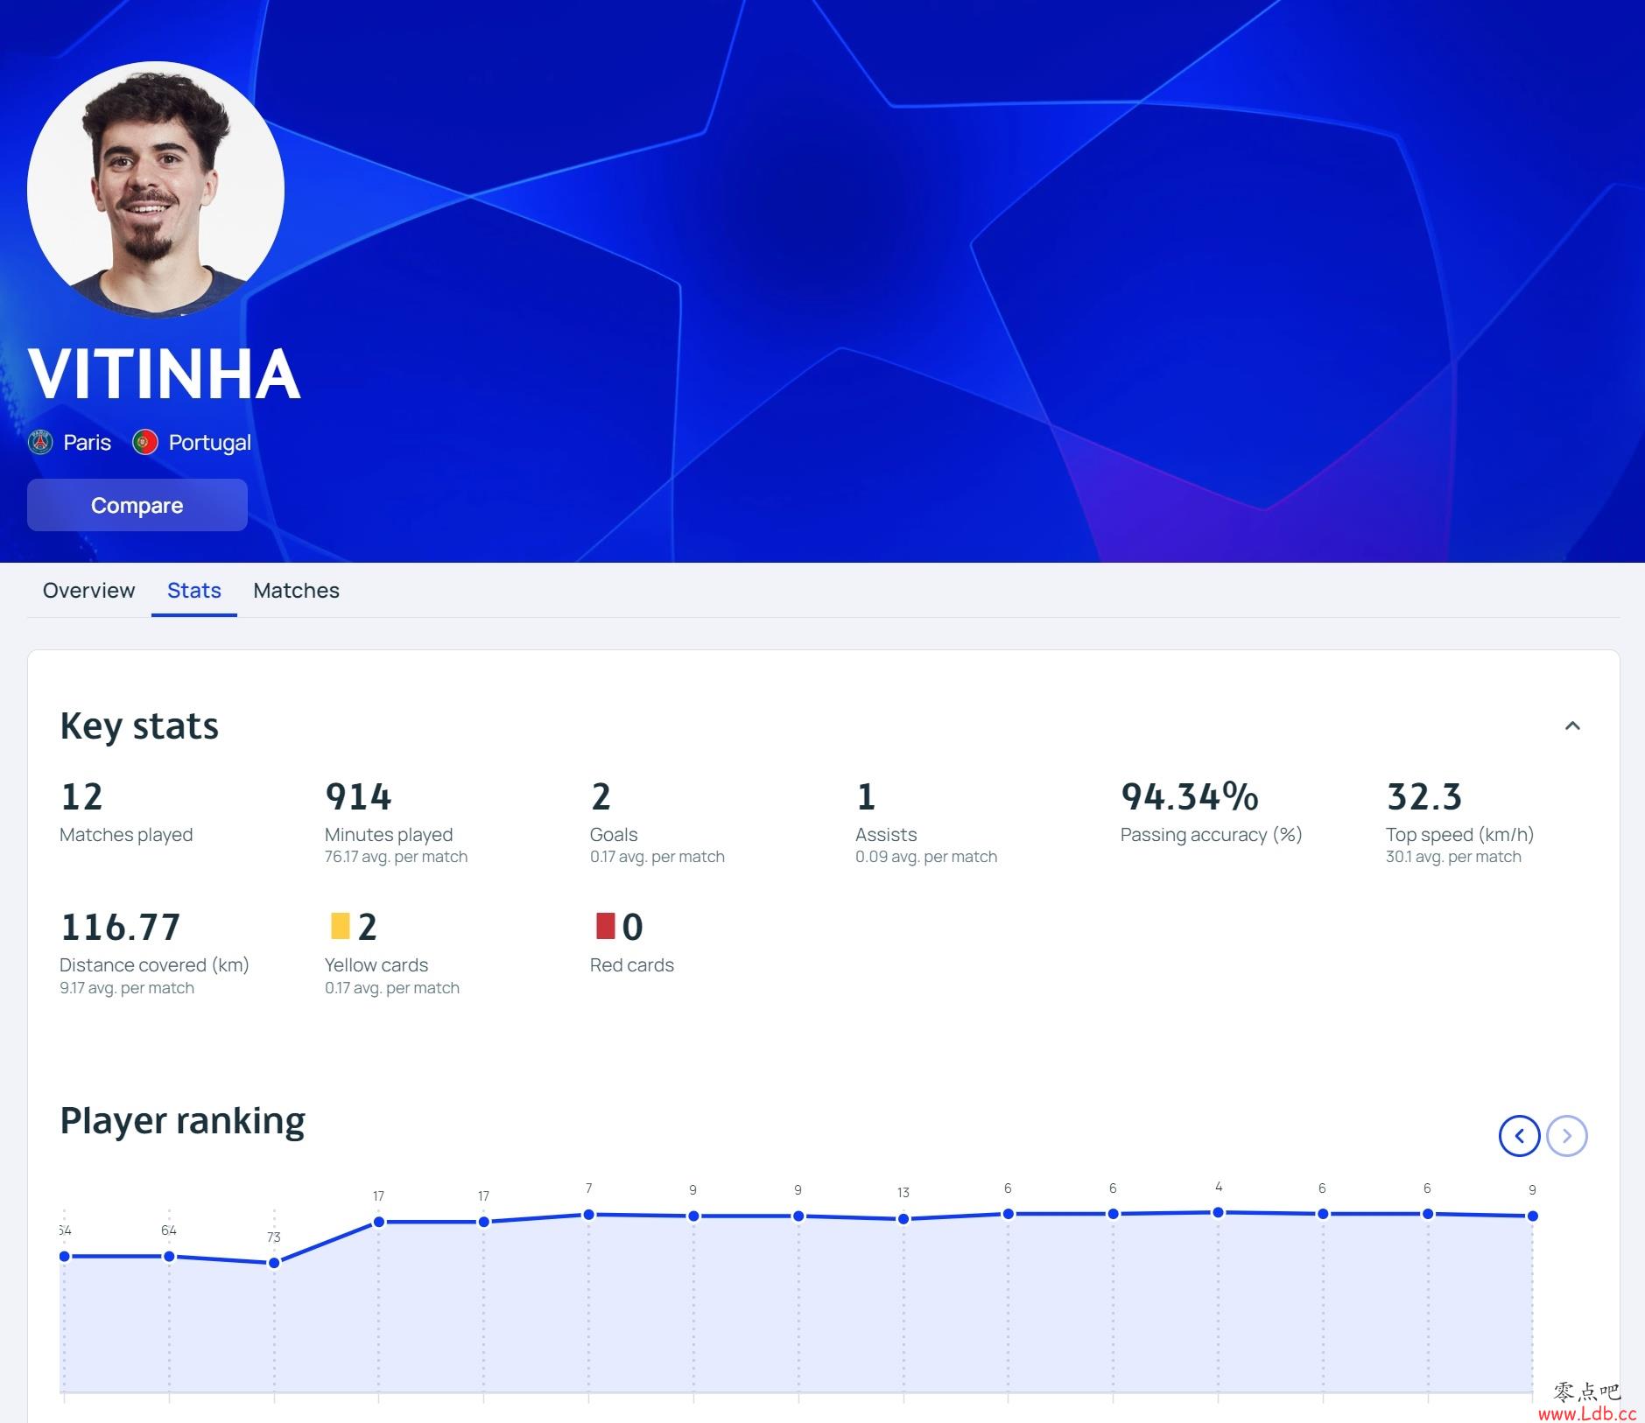Select the ranking point labeled 7
This screenshot has width=1645, height=1423.
[589, 1214]
